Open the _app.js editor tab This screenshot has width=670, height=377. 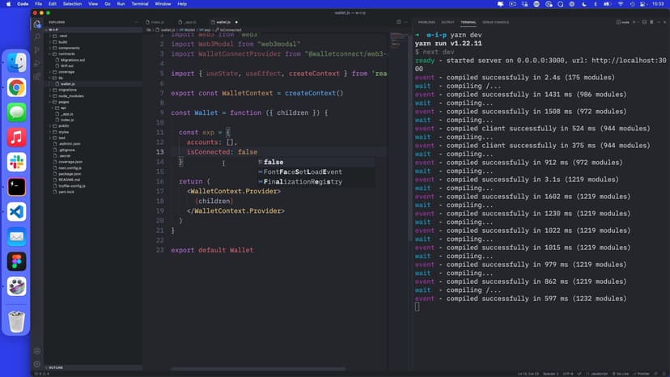click(x=190, y=22)
